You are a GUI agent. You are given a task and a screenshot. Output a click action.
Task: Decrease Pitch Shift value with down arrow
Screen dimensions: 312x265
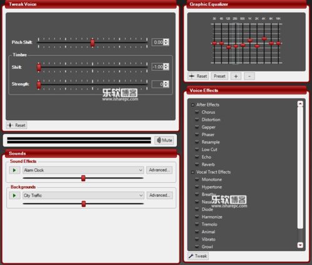pyautogui.click(x=166, y=44)
